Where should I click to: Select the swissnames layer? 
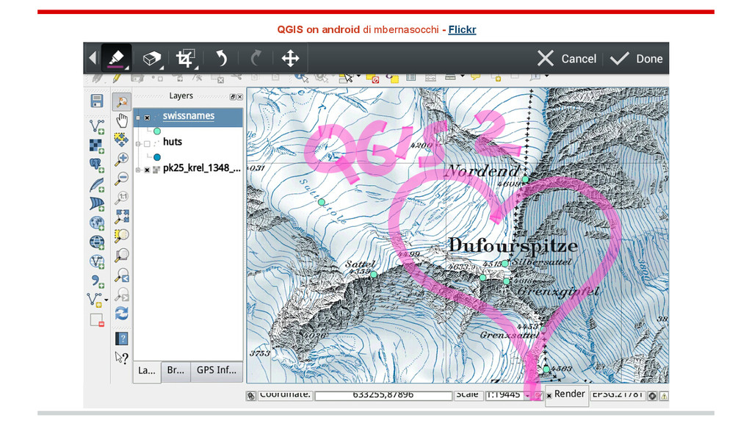point(189,116)
